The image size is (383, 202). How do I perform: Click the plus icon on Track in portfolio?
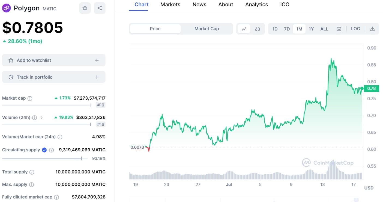click(x=97, y=77)
